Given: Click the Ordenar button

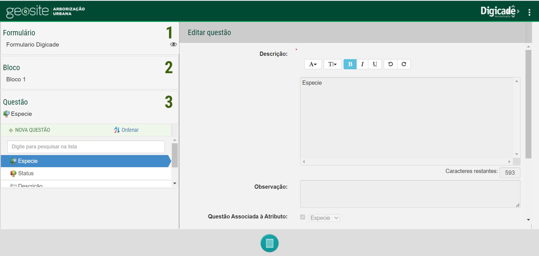Looking at the screenshot, I should (126, 130).
